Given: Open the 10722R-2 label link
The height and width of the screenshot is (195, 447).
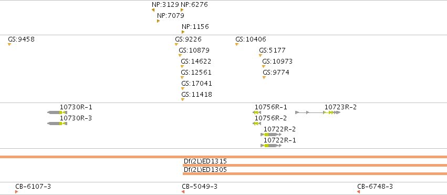Looking at the screenshot, I should click(x=279, y=129).
